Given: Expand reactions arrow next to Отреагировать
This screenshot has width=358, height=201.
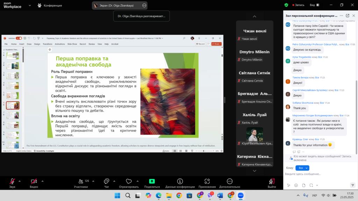Looking at the screenshot, I should point(137,181).
